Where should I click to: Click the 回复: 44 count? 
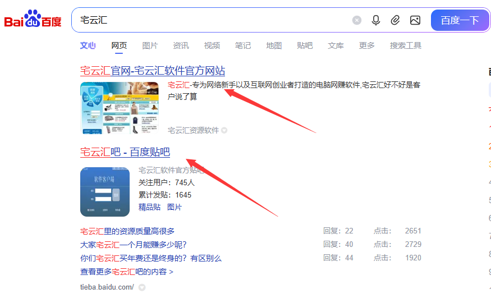pos(338,258)
